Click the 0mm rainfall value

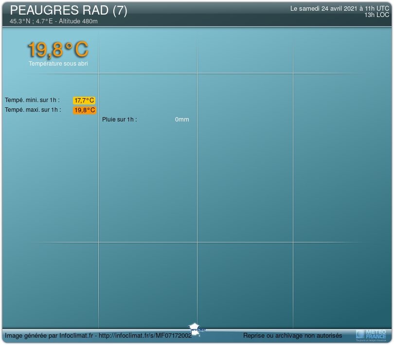(182, 120)
